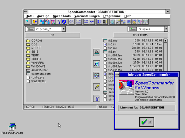Select fs5.ini in the right panel
This screenshot has width=185, height=138.
(133, 44)
